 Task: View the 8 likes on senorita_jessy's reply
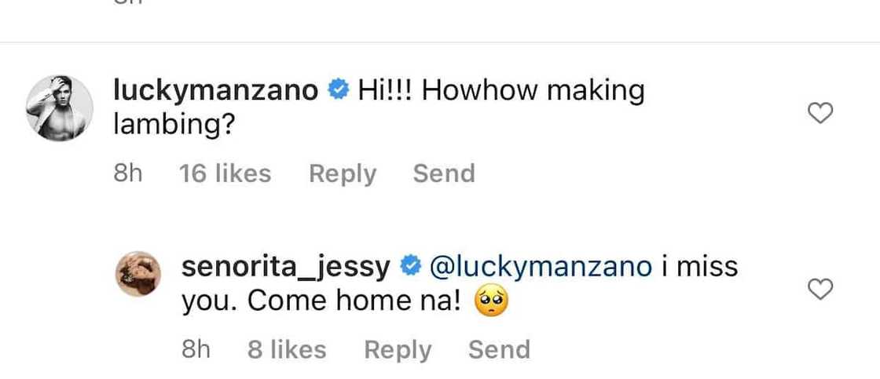coord(287,350)
